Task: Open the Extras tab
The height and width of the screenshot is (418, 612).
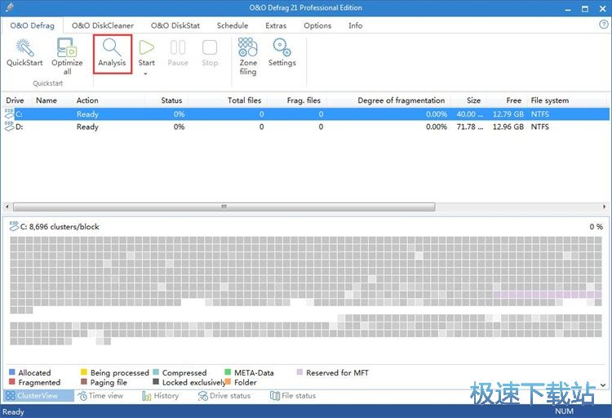Action: (x=276, y=25)
